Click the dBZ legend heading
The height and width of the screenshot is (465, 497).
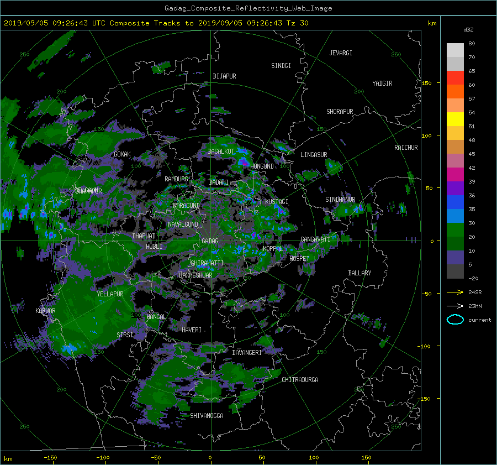(x=468, y=30)
